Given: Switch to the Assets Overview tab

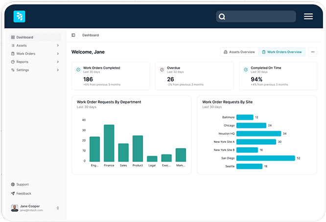Looking at the screenshot, I should (x=239, y=52).
